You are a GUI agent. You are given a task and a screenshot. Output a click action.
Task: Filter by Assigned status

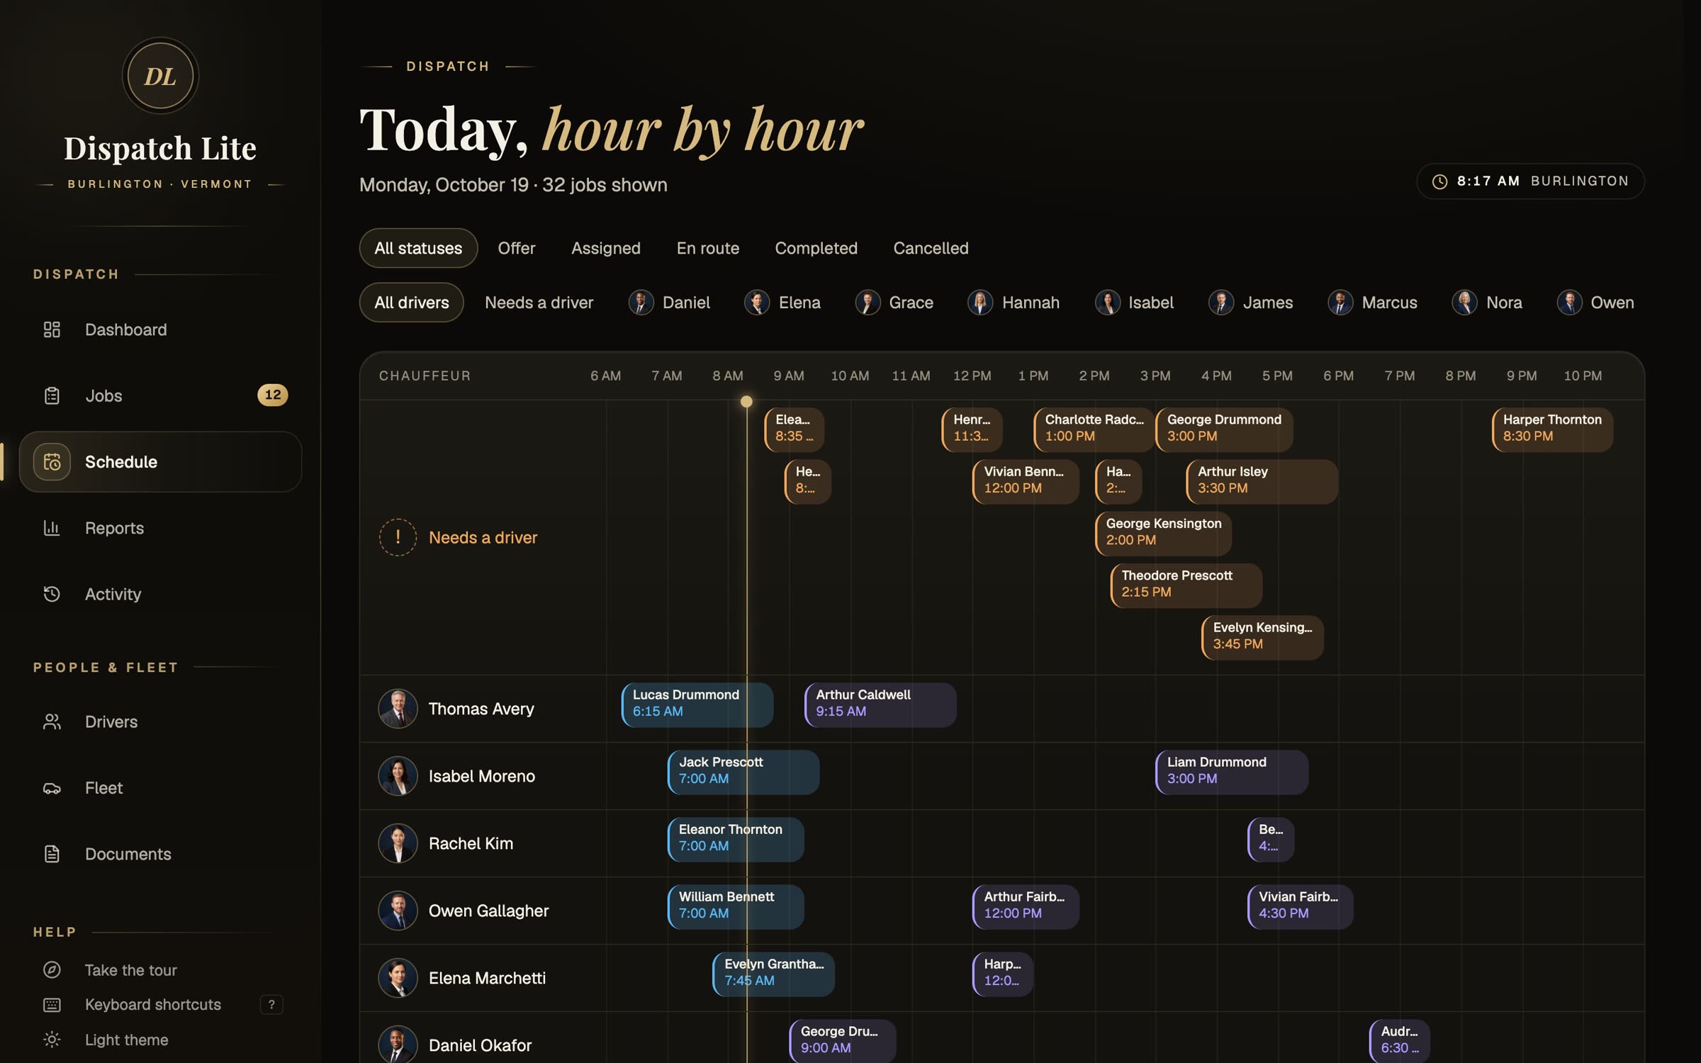(x=606, y=248)
